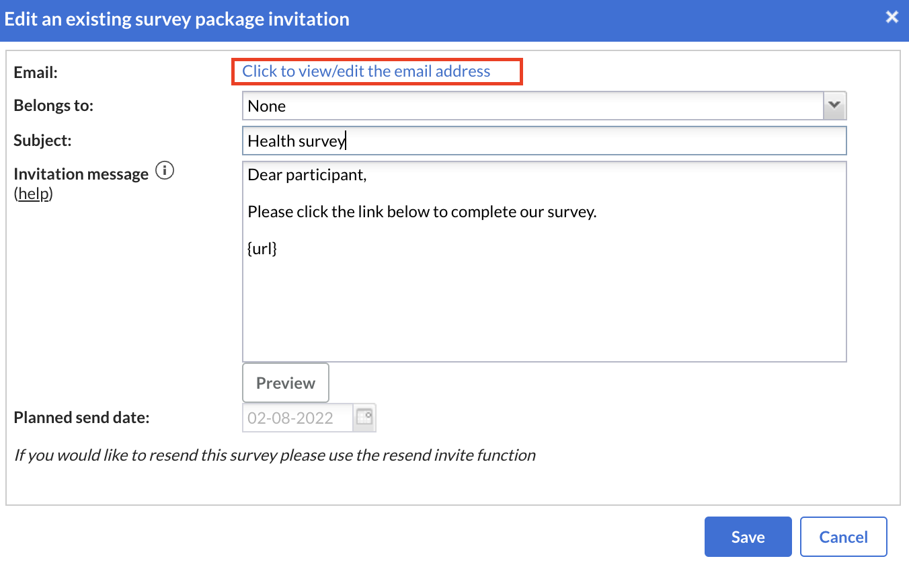Select the Belongs to label
909x569 pixels.
coord(54,106)
